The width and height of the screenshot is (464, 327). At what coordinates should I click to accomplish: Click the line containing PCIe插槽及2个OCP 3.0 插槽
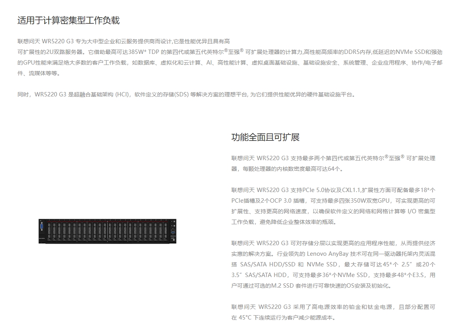click(x=333, y=201)
